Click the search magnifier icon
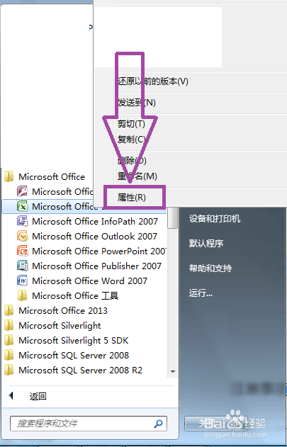This screenshot has width=287, height=447. pos(158,424)
